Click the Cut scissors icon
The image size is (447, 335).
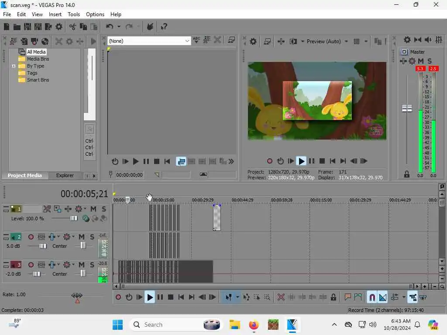coord(73,27)
